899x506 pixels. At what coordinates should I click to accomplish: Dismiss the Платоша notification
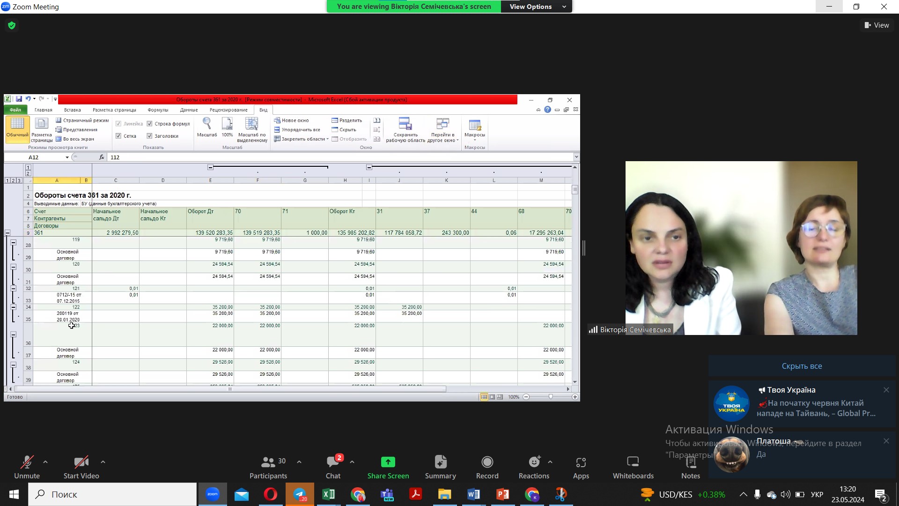pyautogui.click(x=886, y=441)
